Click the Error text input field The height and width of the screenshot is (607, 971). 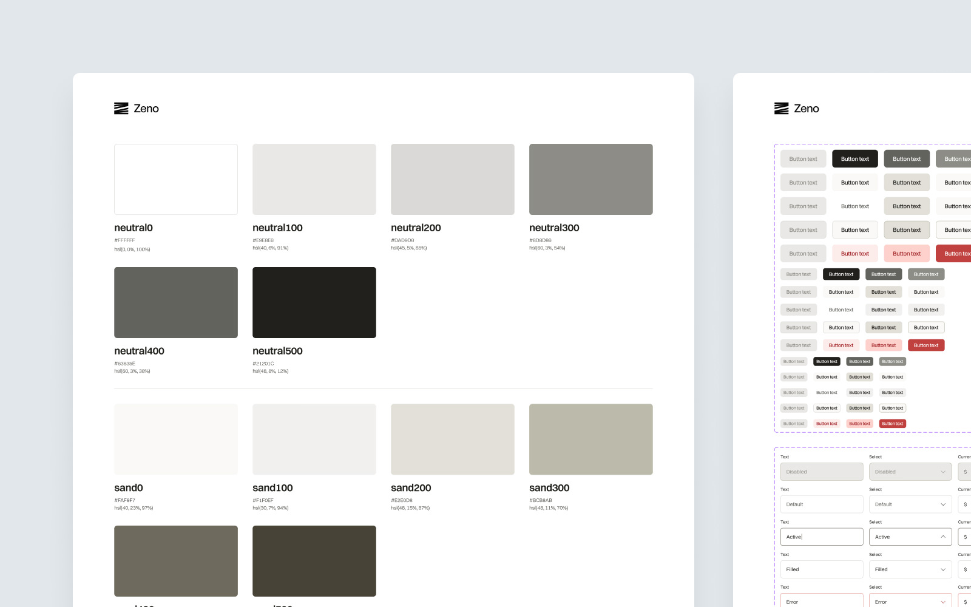pos(822,601)
